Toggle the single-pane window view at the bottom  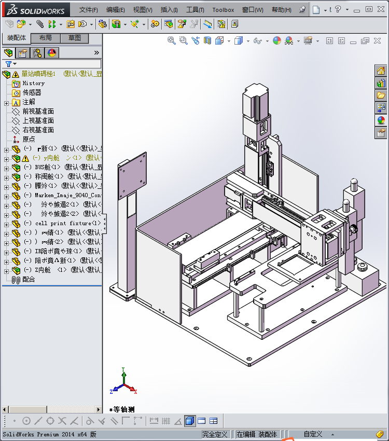tap(202, 421)
